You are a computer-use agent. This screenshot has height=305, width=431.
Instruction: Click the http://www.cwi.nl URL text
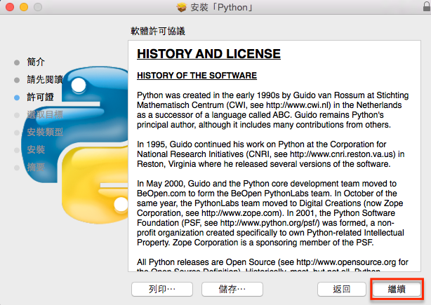298,105
